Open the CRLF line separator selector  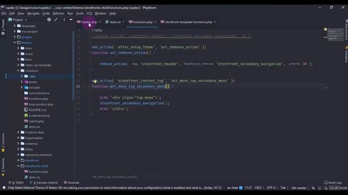click(259, 188)
